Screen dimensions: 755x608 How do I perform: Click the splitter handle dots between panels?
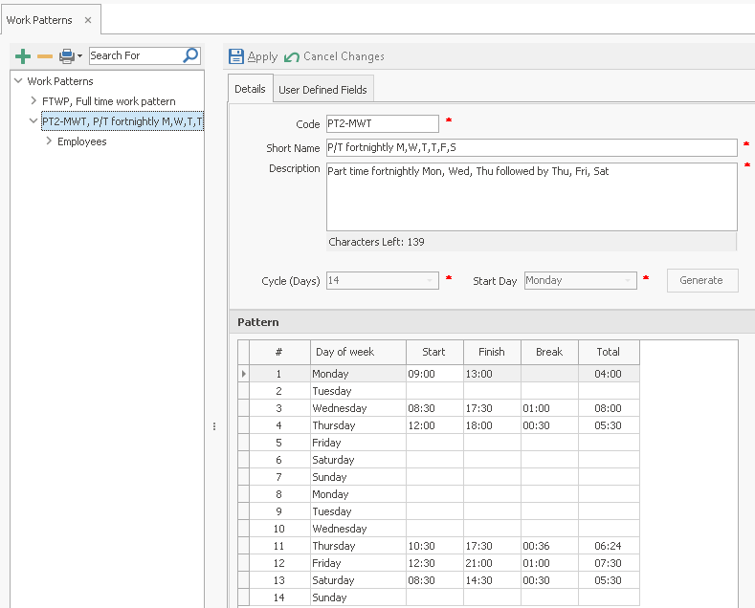pos(214,426)
